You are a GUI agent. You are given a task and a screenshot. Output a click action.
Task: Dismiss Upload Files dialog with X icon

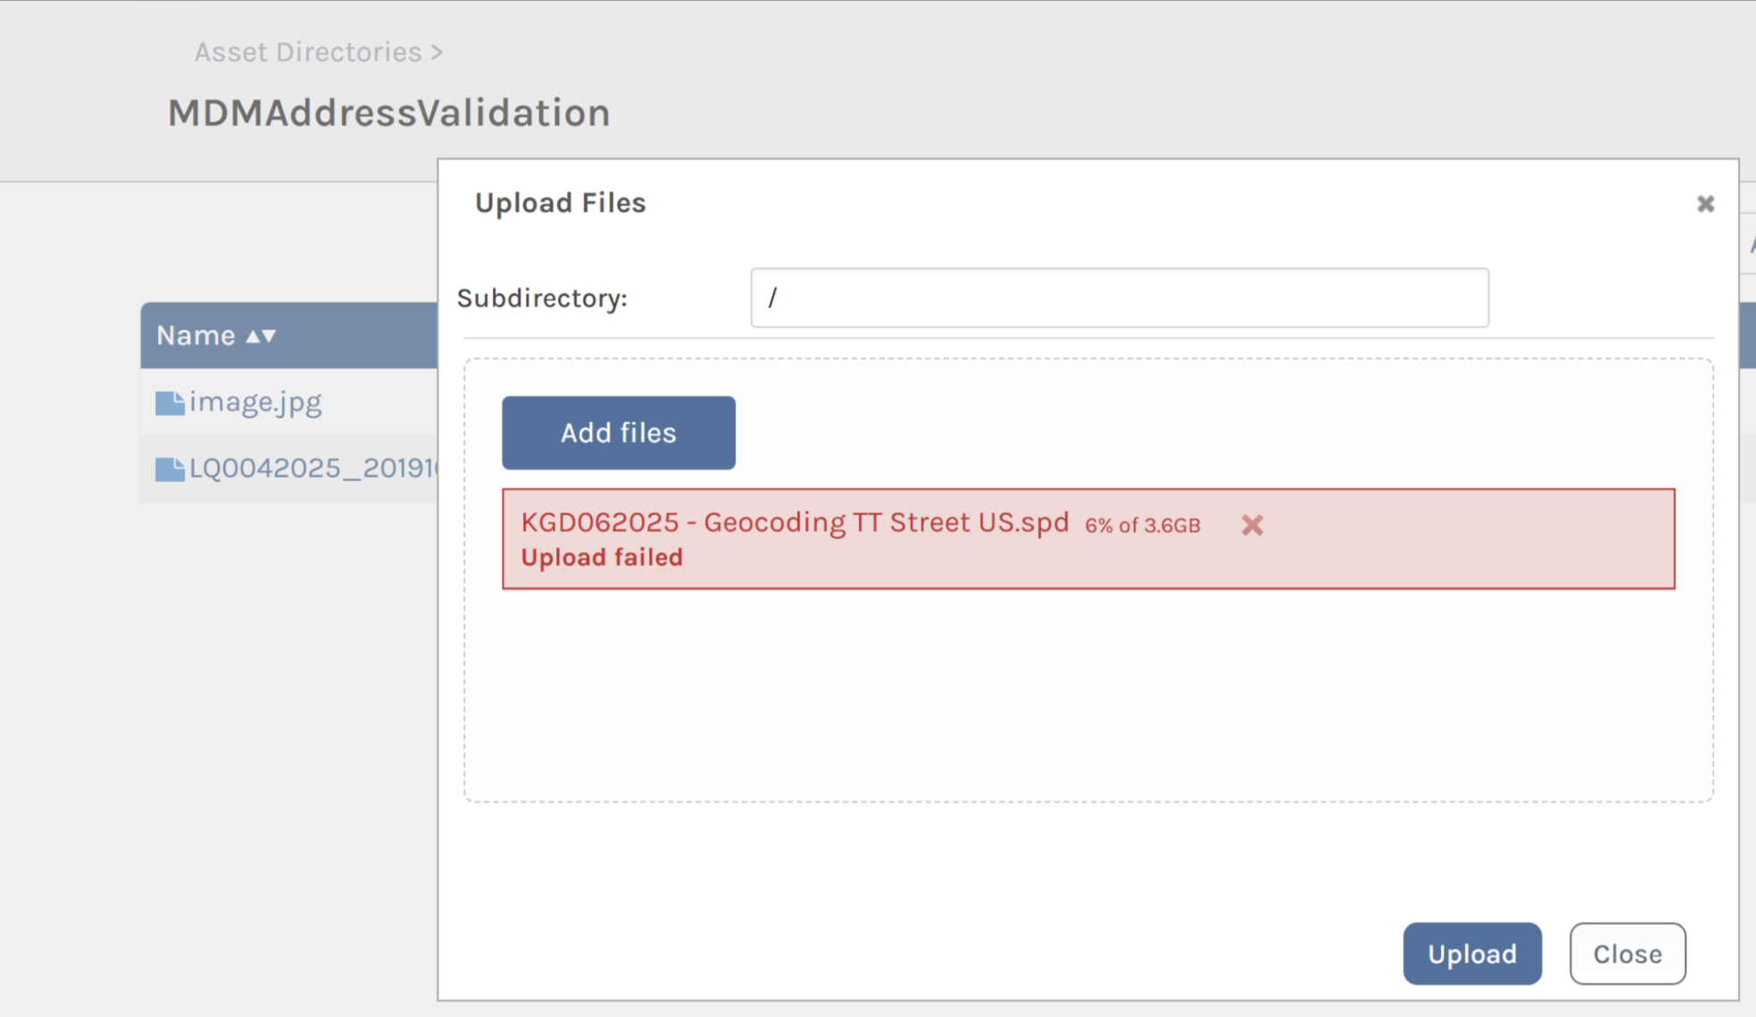pos(1705,204)
